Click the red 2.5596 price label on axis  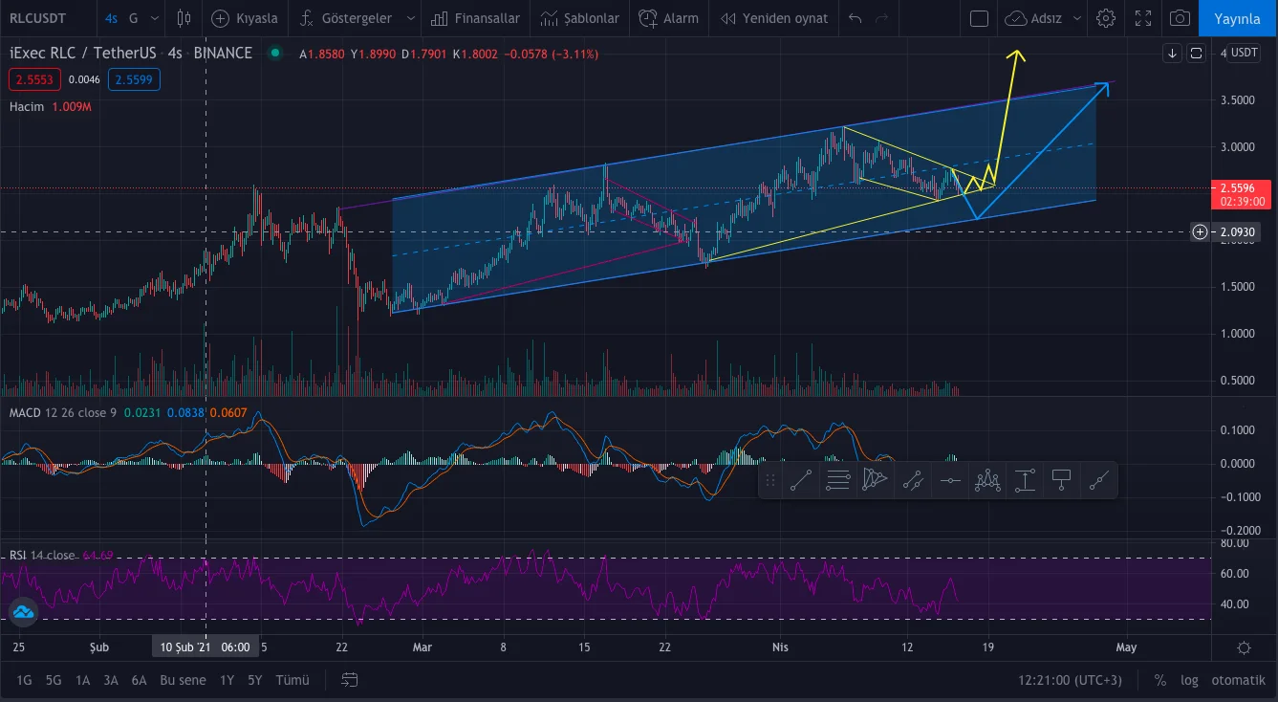(x=1240, y=194)
